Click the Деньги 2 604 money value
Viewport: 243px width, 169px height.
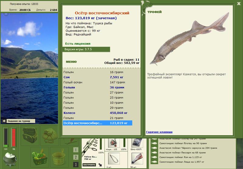point(53,10)
